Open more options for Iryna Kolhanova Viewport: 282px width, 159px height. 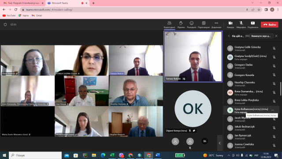pos(273,110)
